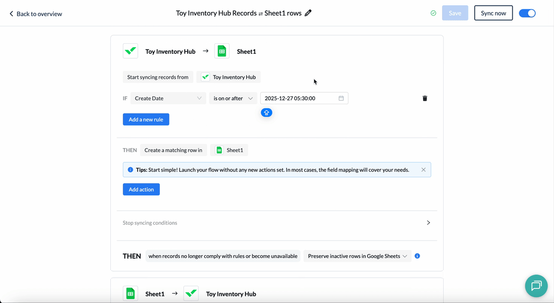Click the Save button

(455, 13)
